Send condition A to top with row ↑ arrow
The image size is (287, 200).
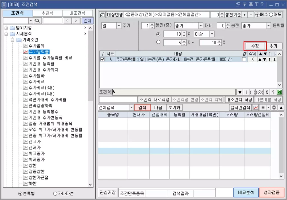270,59
